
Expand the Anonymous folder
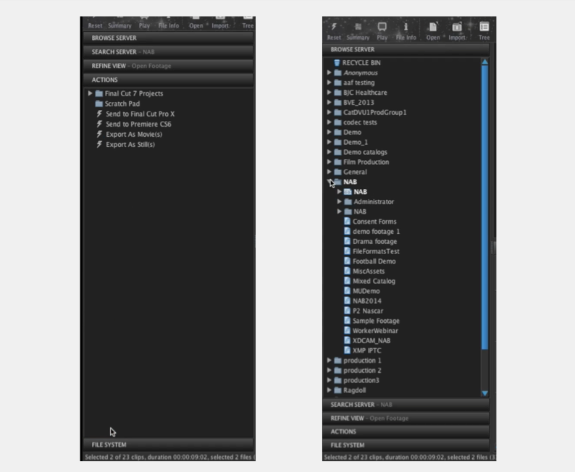click(x=329, y=72)
